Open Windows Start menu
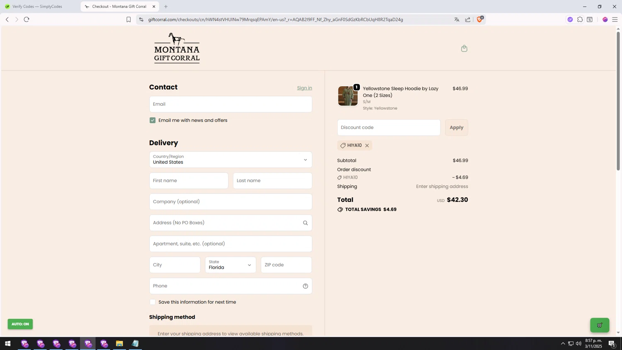This screenshot has height=350, width=622. point(7,344)
